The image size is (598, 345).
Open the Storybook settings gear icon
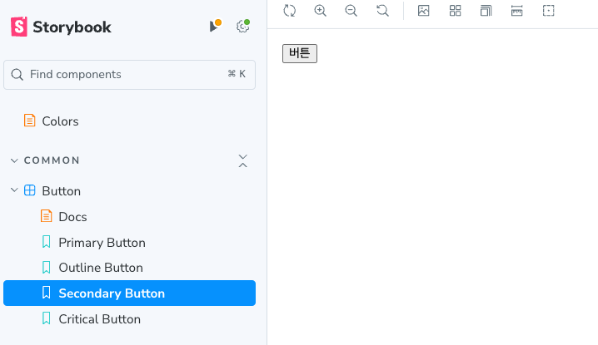(x=242, y=27)
